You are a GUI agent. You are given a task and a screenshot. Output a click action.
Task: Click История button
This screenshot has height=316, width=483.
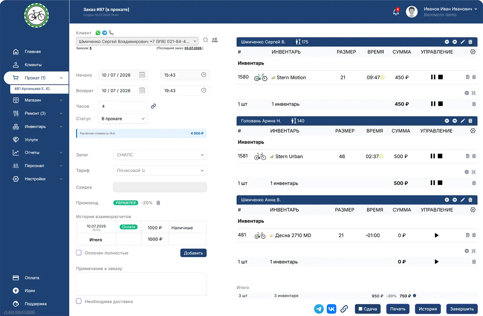pyautogui.click(x=428, y=309)
